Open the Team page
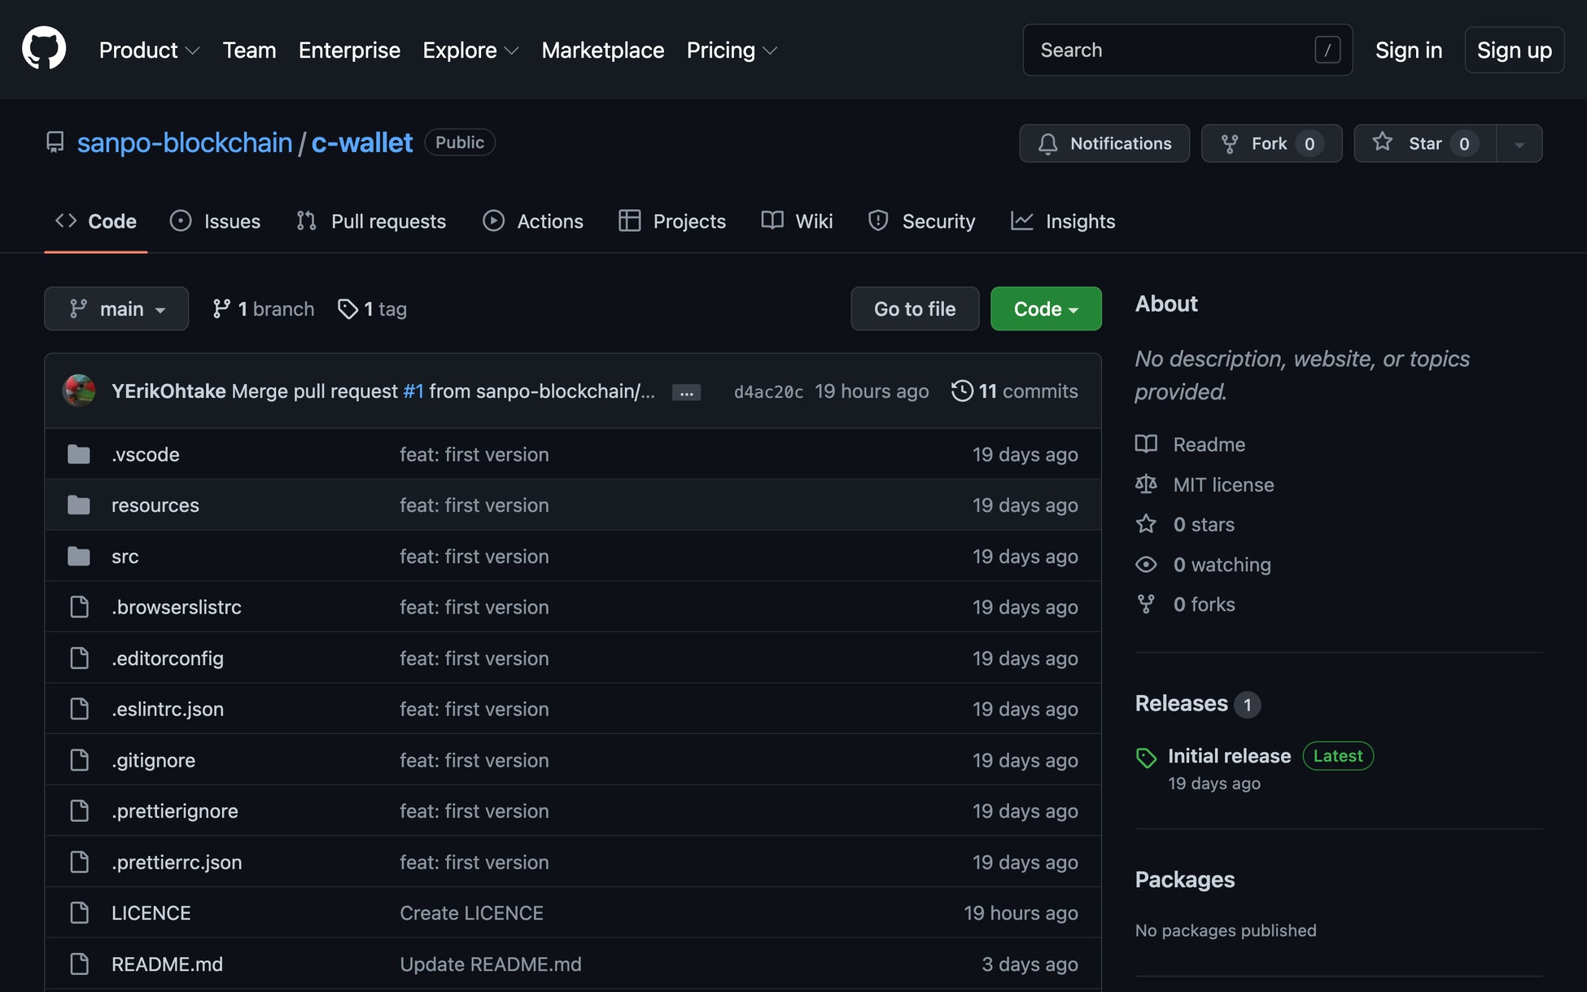Viewport: 1587px width, 992px height. (x=249, y=50)
